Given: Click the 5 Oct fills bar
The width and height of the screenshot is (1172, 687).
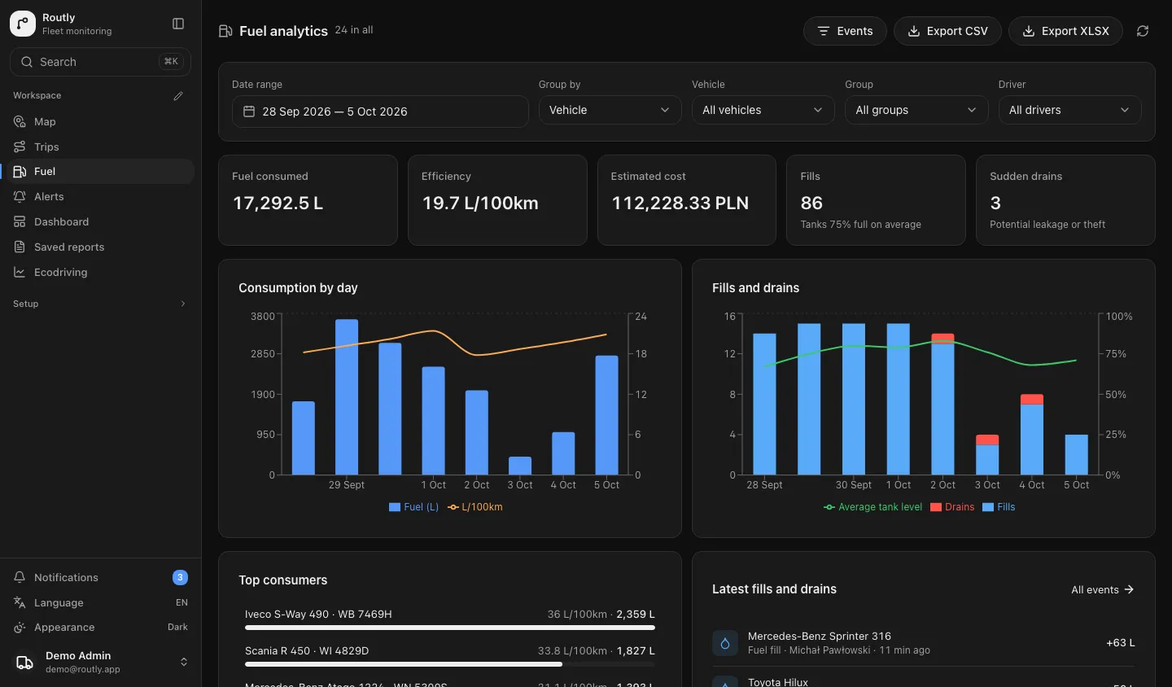Looking at the screenshot, I should tap(1076, 454).
